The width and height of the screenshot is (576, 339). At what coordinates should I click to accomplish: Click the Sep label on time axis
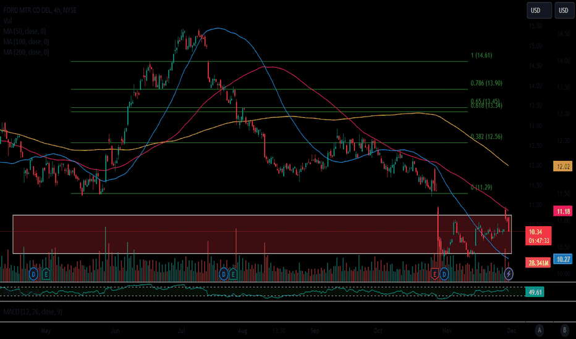[x=315, y=330]
